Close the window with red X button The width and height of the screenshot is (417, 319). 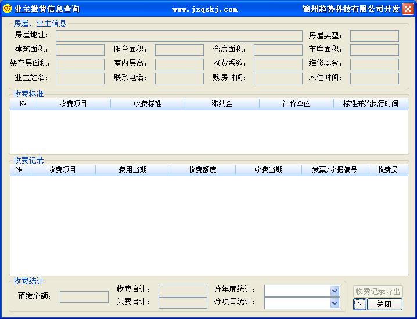(x=408, y=9)
